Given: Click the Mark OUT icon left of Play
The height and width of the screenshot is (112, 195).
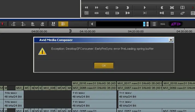Looking at the screenshot, I should point(127,8).
